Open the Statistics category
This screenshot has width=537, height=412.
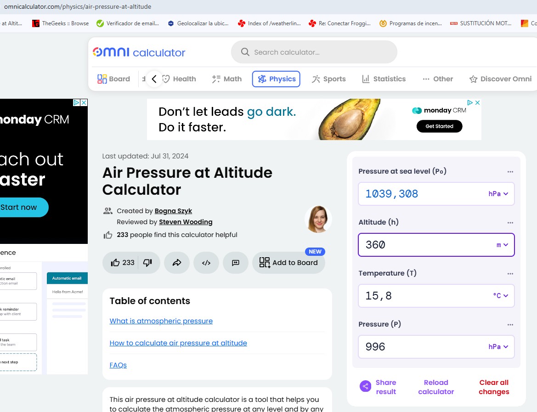click(x=384, y=79)
